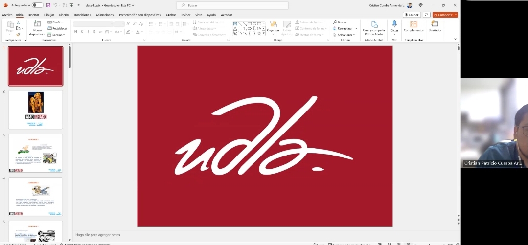Collapse the ribbon with the chevron
This screenshot has height=245, width=528.
point(455,39)
